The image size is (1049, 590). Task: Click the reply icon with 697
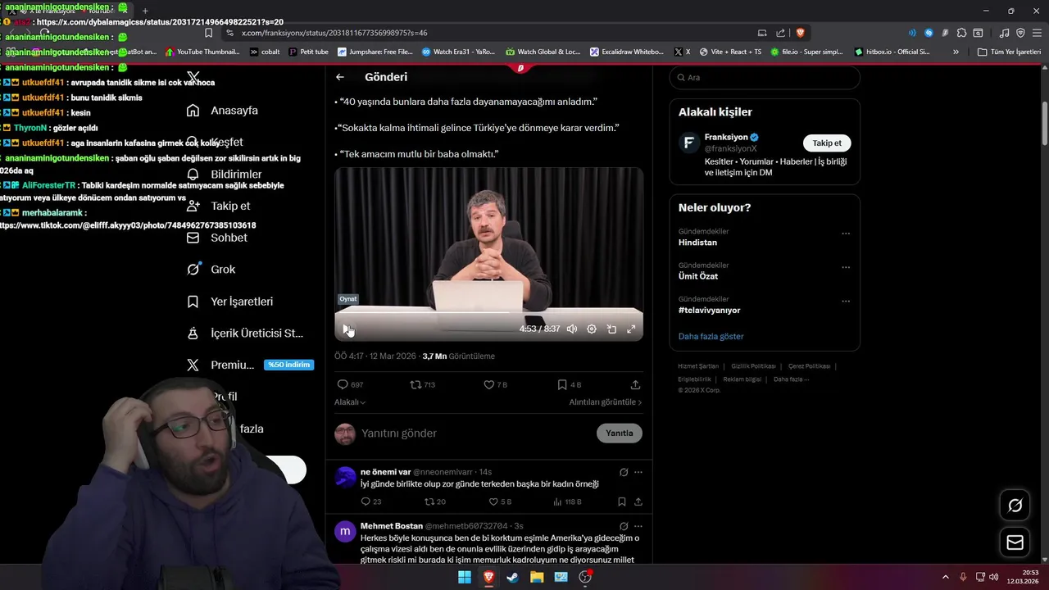click(x=350, y=384)
